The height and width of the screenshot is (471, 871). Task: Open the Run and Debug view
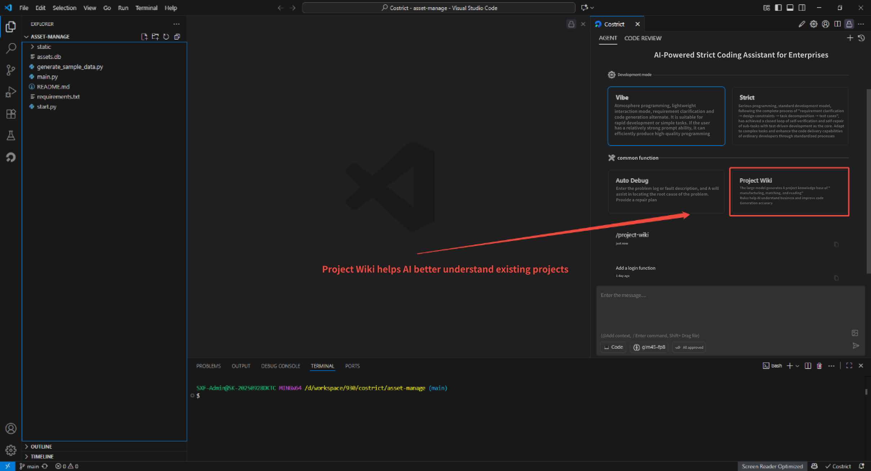(x=11, y=92)
